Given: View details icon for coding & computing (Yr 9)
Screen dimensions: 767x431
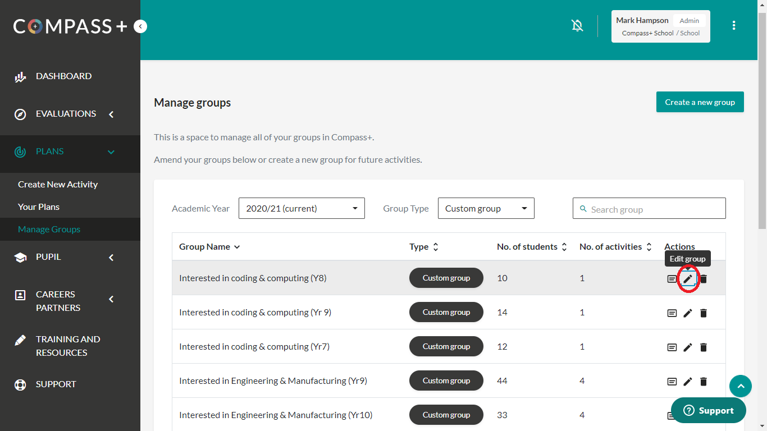Looking at the screenshot, I should click(x=672, y=313).
